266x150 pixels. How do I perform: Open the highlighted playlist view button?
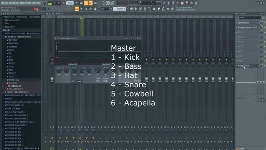click(x=77, y=9)
